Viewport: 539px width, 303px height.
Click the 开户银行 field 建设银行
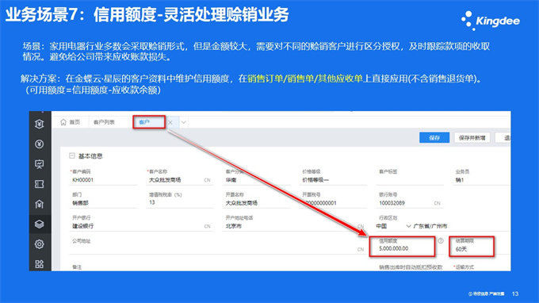point(141,226)
